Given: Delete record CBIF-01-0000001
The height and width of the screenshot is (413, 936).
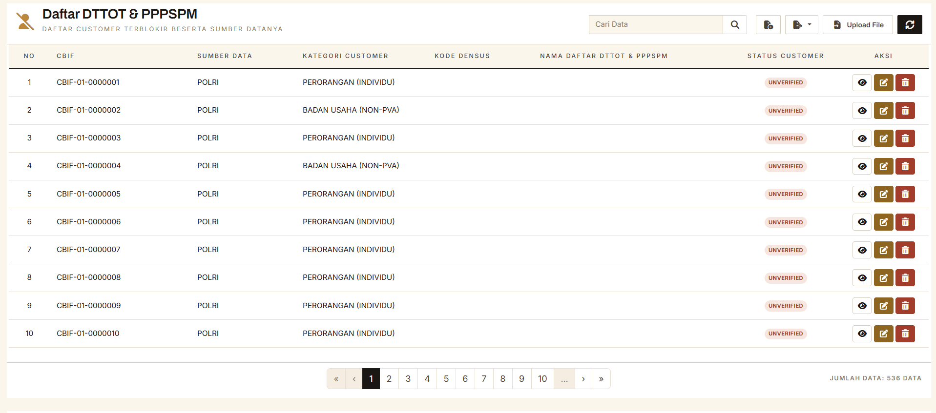Looking at the screenshot, I should [x=905, y=82].
